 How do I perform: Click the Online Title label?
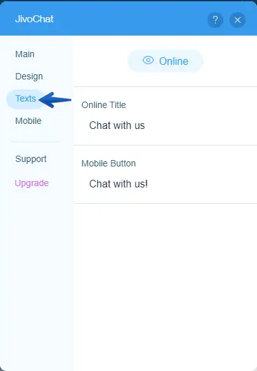104,105
